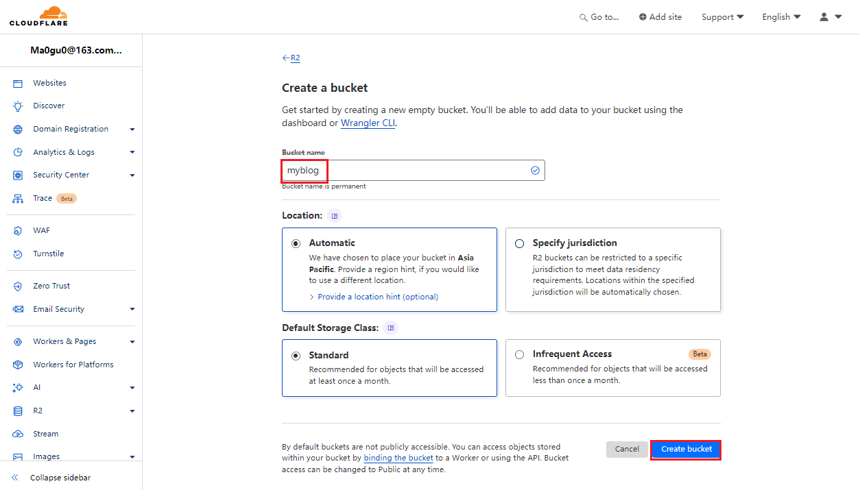The height and width of the screenshot is (490, 860).
Task: Select the Specify jurisdiction radio button
Action: [x=519, y=243]
